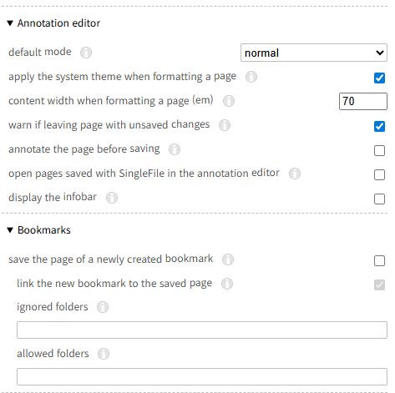The height and width of the screenshot is (393, 395).
Task: Select the 'allowed folders' label
Action: [x=53, y=354]
